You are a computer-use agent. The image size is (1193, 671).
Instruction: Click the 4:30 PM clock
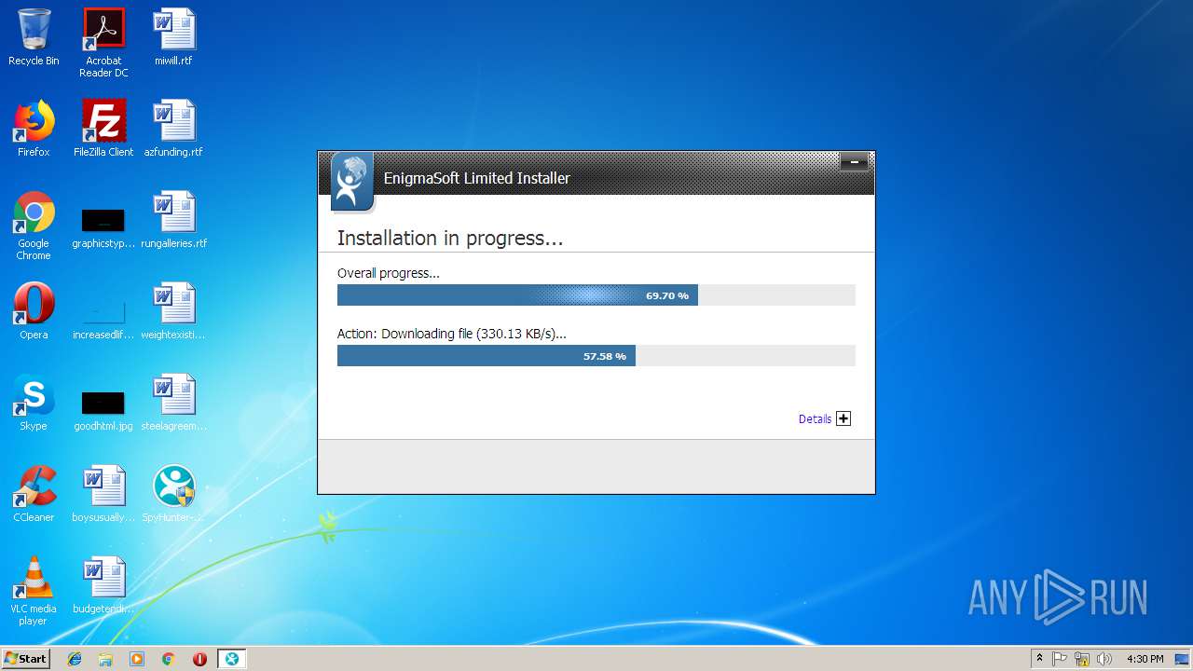(x=1145, y=659)
